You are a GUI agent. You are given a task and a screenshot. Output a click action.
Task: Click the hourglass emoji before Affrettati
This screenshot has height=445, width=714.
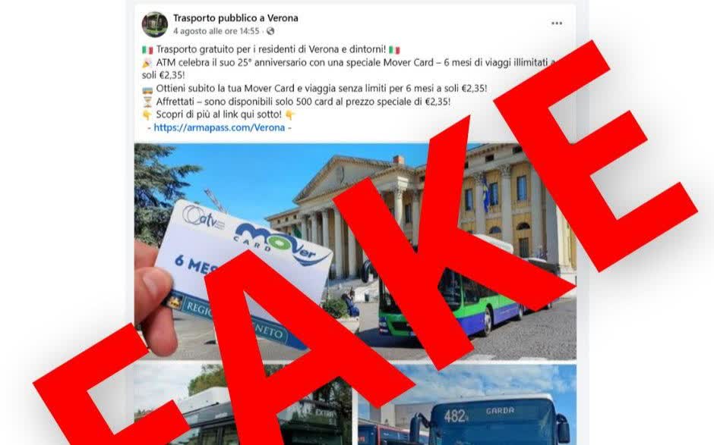147,102
